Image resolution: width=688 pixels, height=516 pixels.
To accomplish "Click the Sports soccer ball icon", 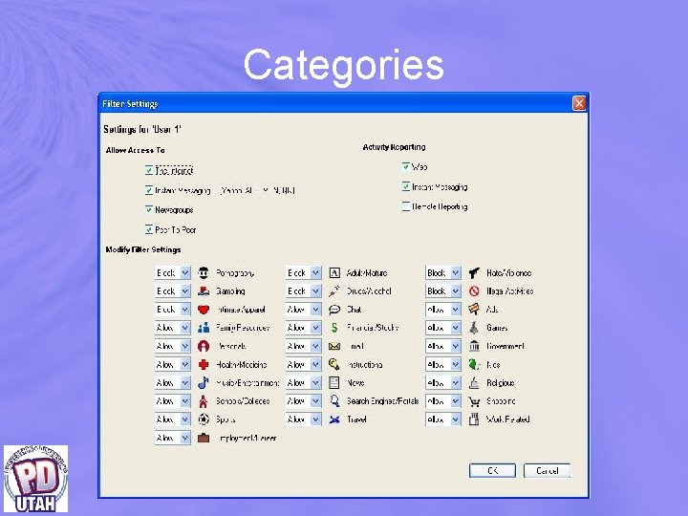I will 204,419.
